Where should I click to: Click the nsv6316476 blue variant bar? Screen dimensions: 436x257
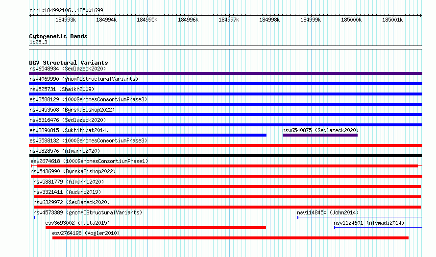(x=225, y=125)
